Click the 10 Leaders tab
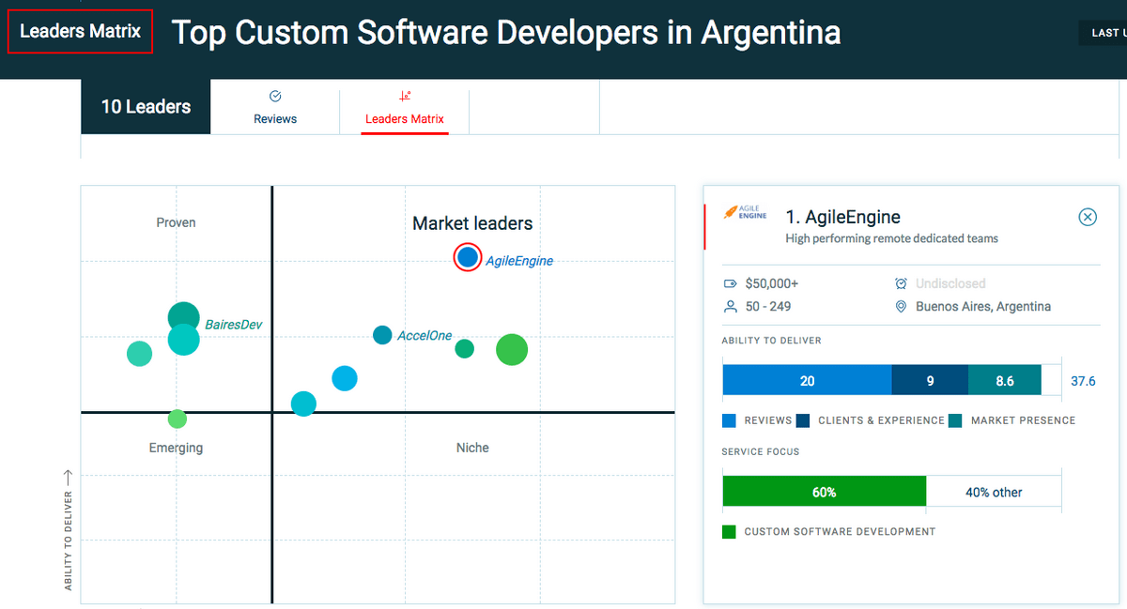 tap(146, 107)
